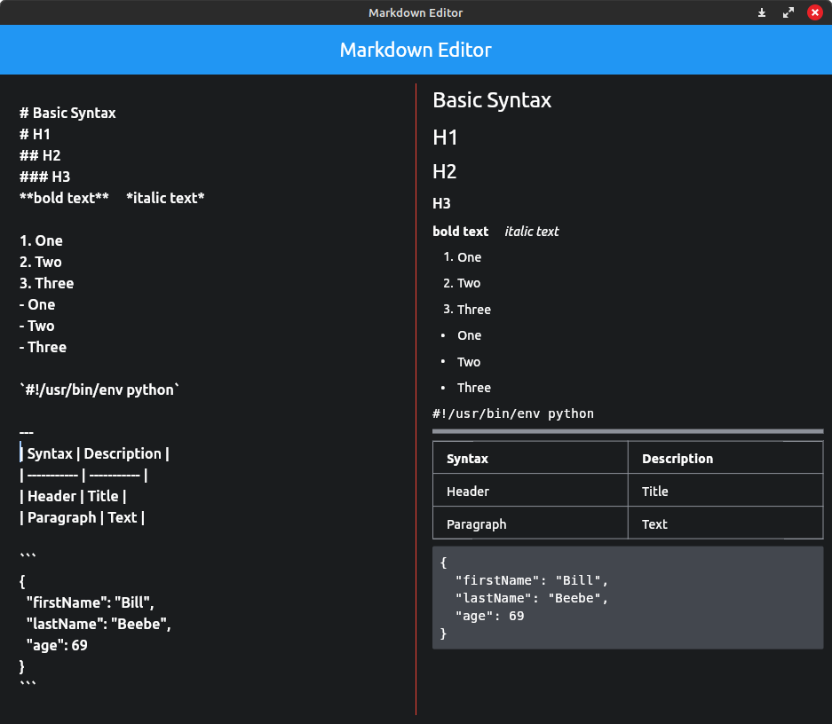The image size is (832, 724).
Task: Click the '#!/usr/bin/env python' source line
Action: (x=99, y=390)
